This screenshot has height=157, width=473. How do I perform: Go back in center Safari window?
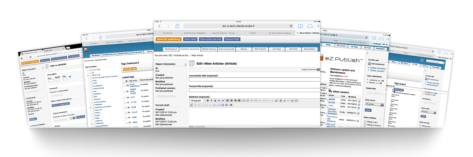click(x=160, y=26)
